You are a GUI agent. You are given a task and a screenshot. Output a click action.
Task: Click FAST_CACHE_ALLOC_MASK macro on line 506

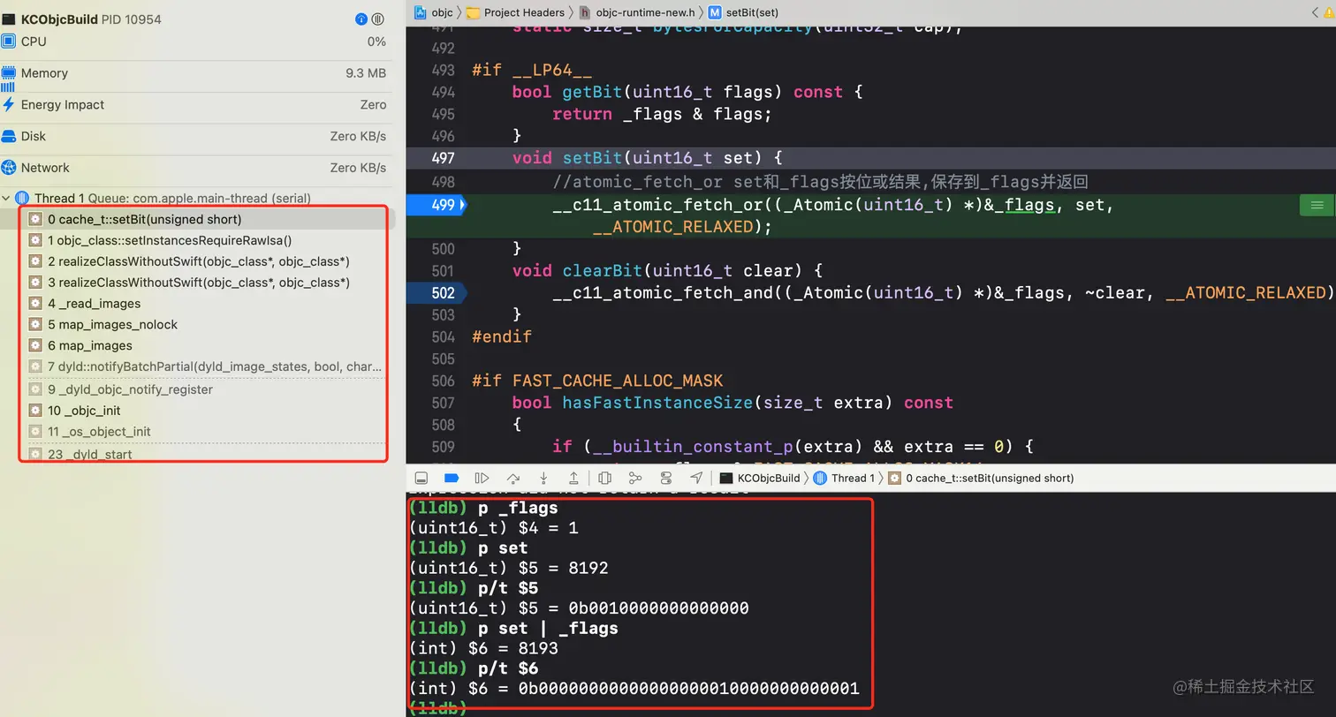[618, 381]
